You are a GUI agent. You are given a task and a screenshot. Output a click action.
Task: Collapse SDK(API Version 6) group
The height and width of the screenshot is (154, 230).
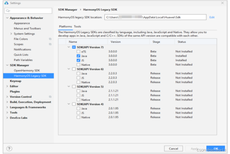69,69
